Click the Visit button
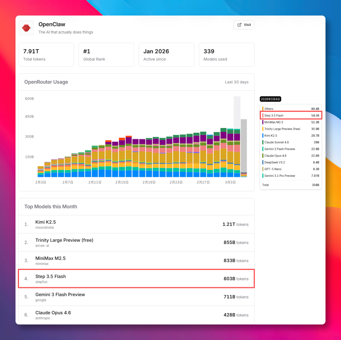 (244, 25)
